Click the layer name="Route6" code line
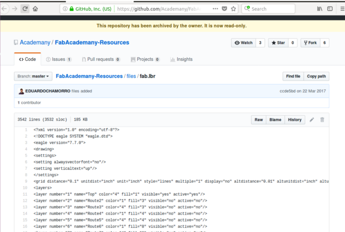The image size is (345, 232). click(121, 226)
